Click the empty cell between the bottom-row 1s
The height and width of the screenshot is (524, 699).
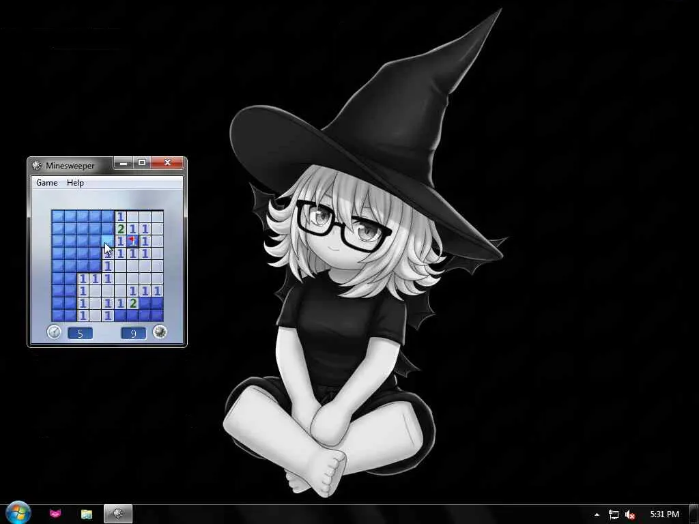click(x=95, y=315)
